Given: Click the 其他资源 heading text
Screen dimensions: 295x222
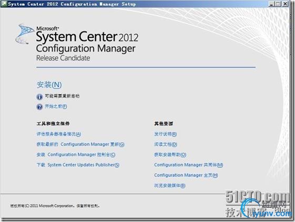Looking at the screenshot, I should [x=164, y=123].
